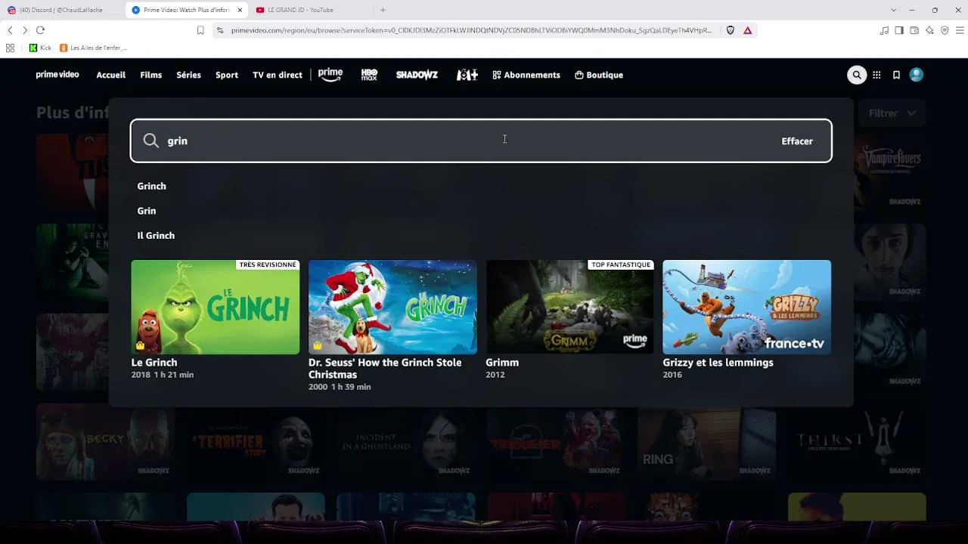The width and height of the screenshot is (968, 544).
Task: Open the Vampire Lovers poster
Action: pos(890,172)
